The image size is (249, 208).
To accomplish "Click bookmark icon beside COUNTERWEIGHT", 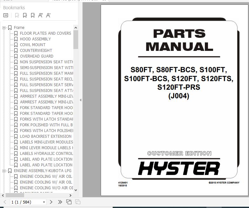I will click(x=16, y=51).
